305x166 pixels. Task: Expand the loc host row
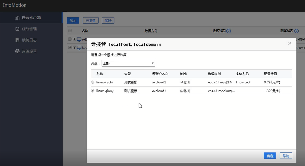tap(74, 48)
